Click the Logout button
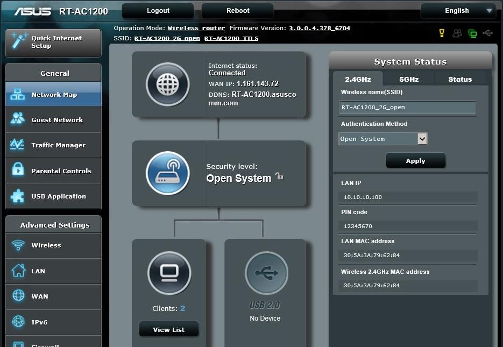The height and width of the screenshot is (347, 503). pyautogui.click(x=158, y=11)
